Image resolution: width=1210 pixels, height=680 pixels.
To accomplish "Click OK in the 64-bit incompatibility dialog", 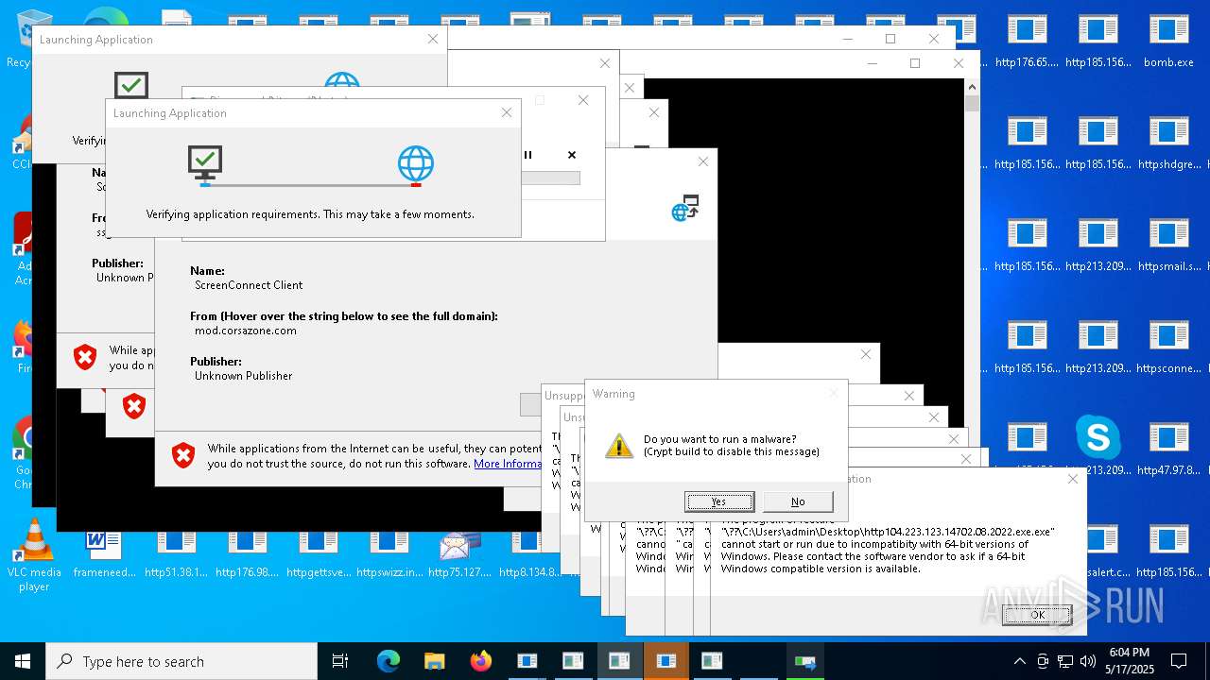I will [1037, 615].
